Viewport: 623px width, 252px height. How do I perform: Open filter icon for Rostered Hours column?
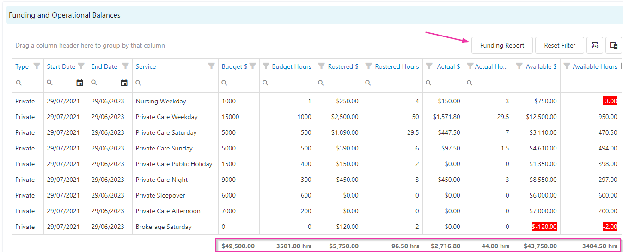[x=369, y=66]
